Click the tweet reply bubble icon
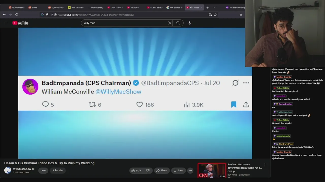The height and width of the screenshot is (182, 325). click(x=45, y=104)
